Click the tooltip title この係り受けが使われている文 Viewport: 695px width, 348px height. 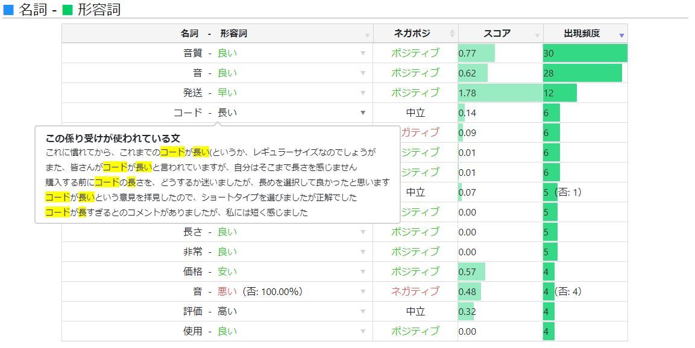click(113, 138)
